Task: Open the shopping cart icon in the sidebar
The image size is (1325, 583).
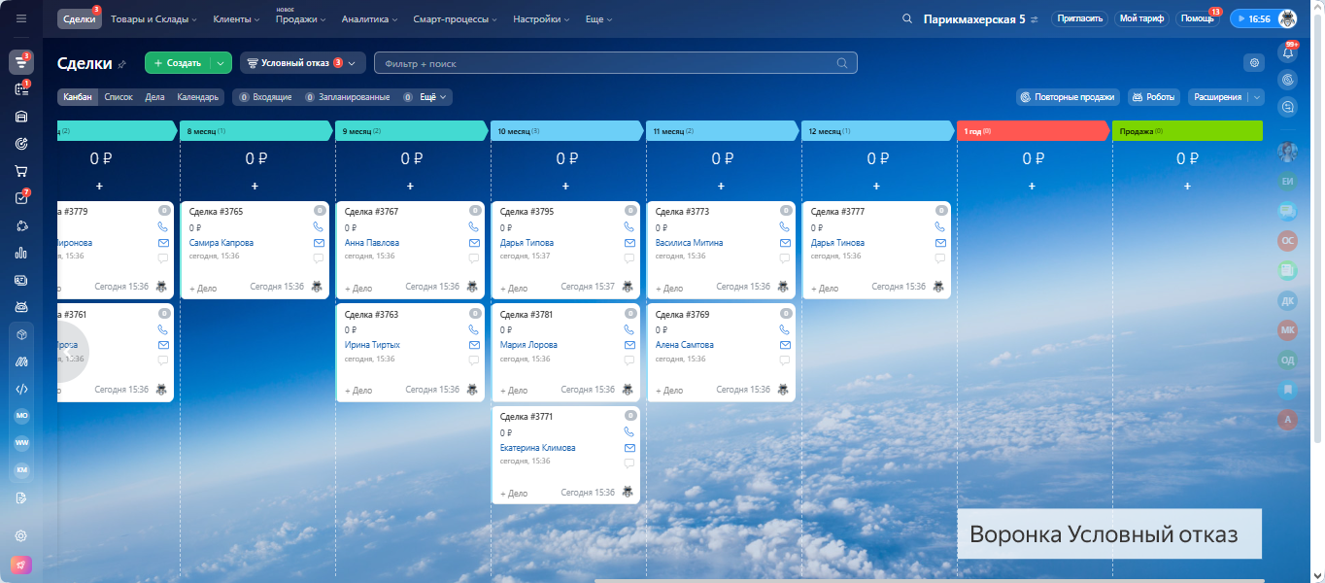Action: (x=21, y=171)
